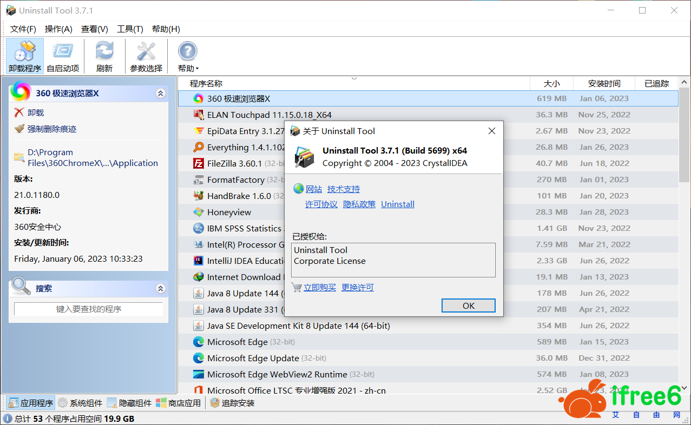Collapse the 360 极速浏览器X details panel

pyautogui.click(x=160, y=94)
